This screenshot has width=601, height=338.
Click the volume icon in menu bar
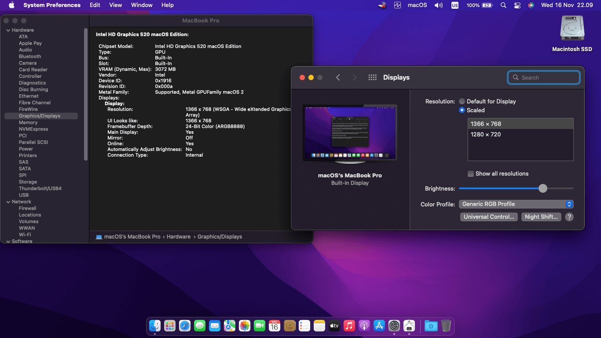coord(438,5)
